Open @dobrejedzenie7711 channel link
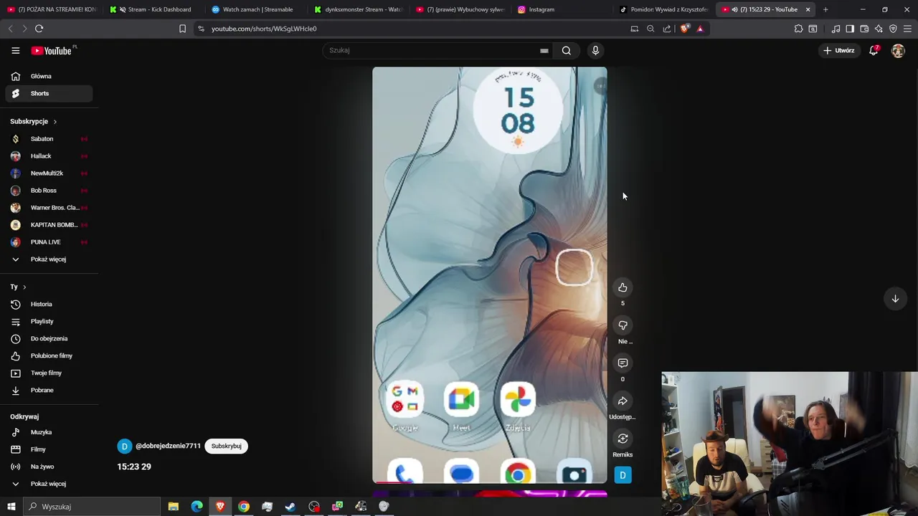Image resolution: width=918 pixels, height=516 pixels. (168, 446)
